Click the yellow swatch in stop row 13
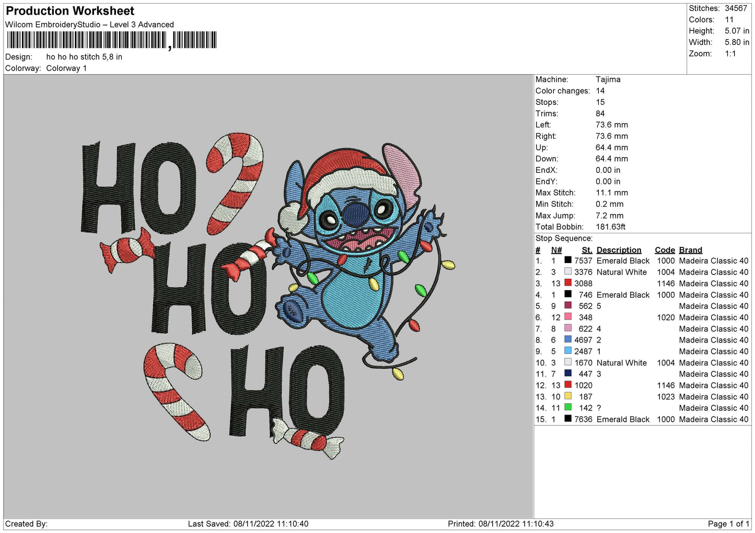The height and width of the screenshot is (533, 755). coord(567,396)
